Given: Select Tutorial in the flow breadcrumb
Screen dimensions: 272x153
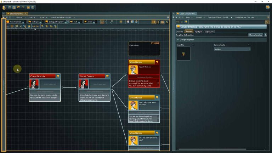Looking at the screenshot, I should pos(41,17).
